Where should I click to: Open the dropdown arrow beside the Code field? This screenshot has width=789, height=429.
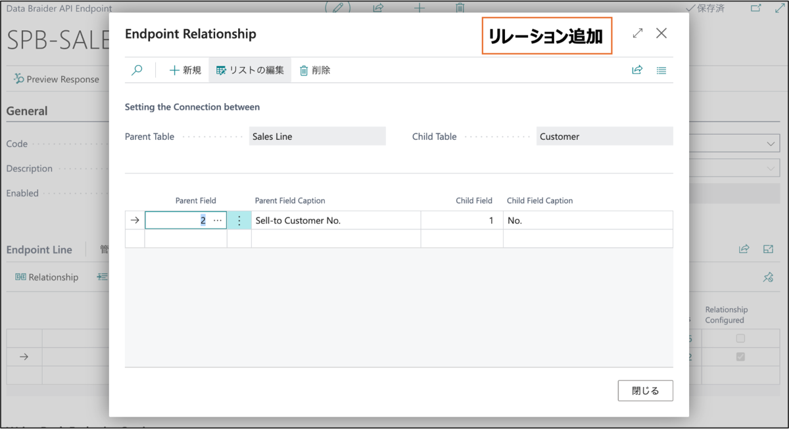click(771, 144)
